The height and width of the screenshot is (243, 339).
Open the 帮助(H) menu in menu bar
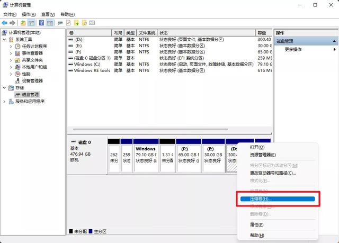click(x=68, y=14)
